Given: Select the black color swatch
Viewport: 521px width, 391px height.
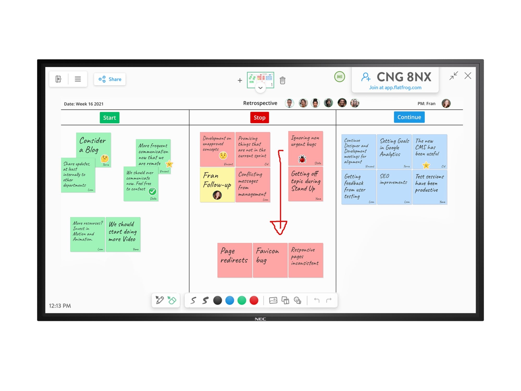Looking at the screenshot, I should pyautogui.click(x=228, y=301).
